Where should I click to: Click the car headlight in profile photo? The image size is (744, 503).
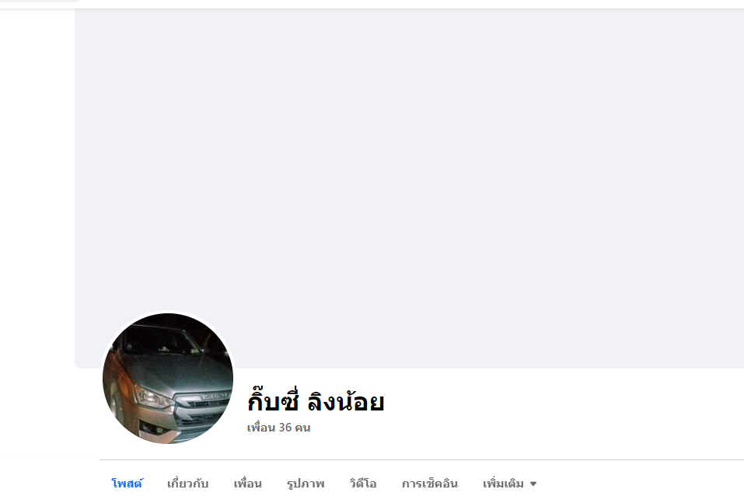point(152,397)
